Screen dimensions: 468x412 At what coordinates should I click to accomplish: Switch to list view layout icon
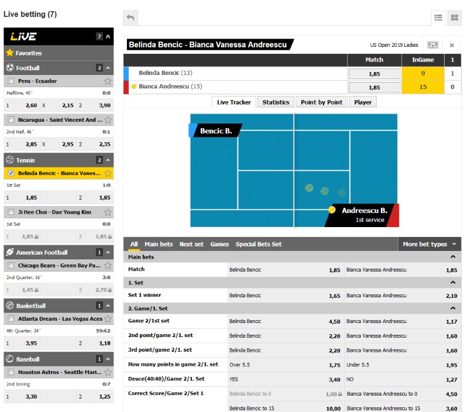click(438, 18)
